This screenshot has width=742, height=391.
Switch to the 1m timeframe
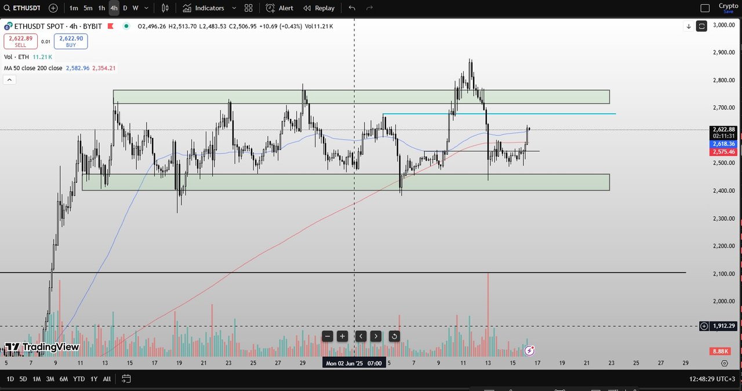[x=74, y=8]
